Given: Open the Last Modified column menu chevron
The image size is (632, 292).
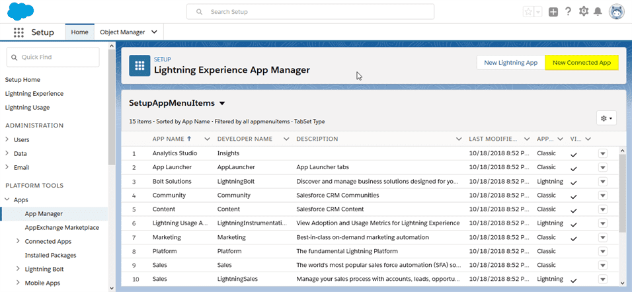Looking at the screenshot, I should click(x=527, y=139).
